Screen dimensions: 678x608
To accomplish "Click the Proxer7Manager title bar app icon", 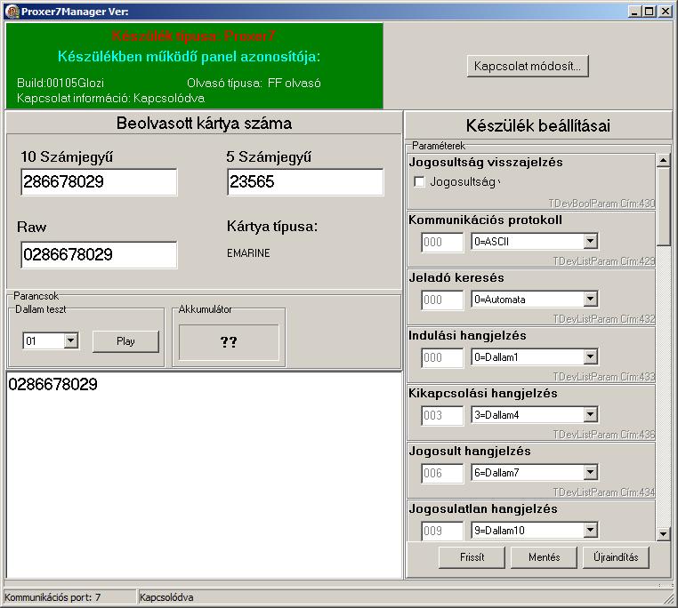I will (x=12, y=12).
